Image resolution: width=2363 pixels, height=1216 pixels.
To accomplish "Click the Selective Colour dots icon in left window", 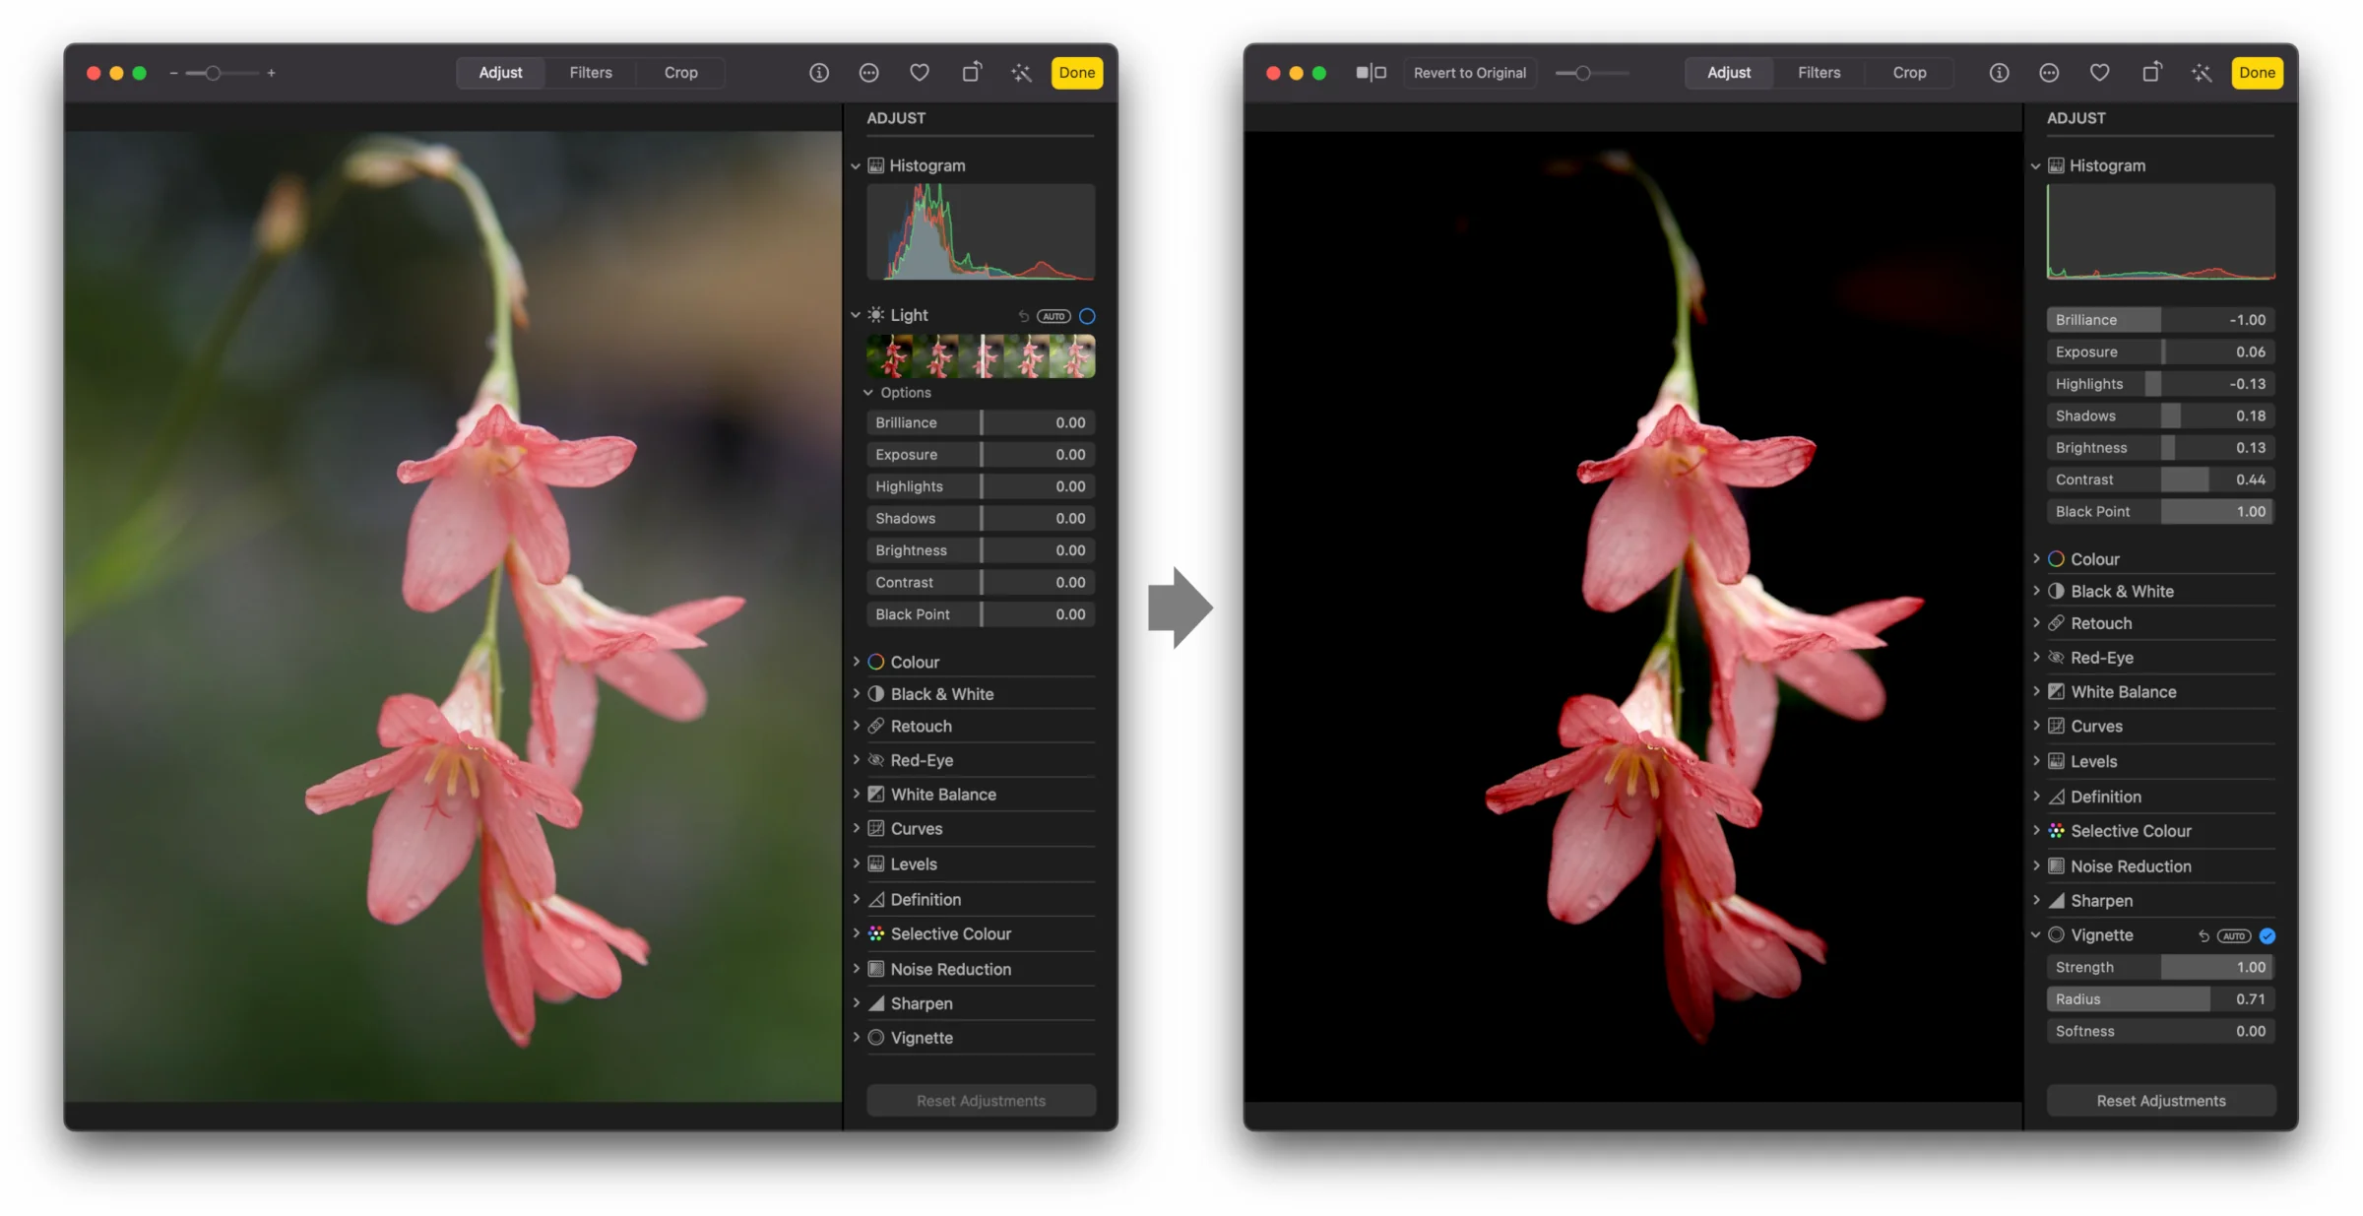I will pyautogui.click(x=875, y=933).
